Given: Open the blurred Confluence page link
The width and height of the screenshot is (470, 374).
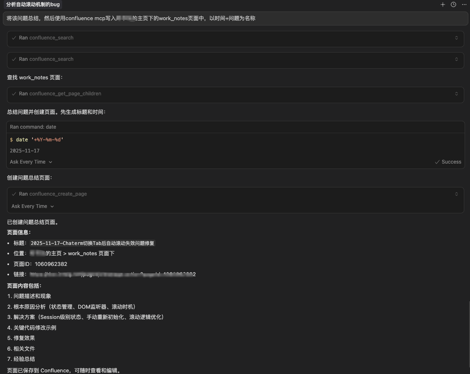Looking at the screenshot, I should [113, 274].
